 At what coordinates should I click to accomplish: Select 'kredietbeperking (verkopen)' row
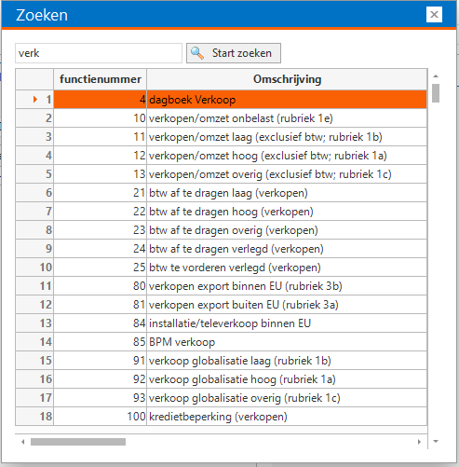point(222,417)
